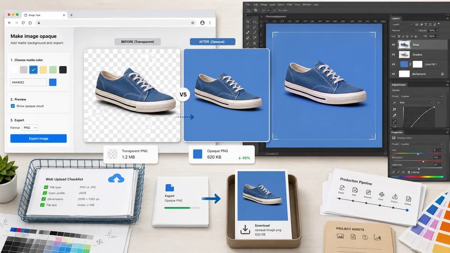Click the Opaque PNG 620 KB card
This screenshot has width=450, height=253.
pos(222,154)
